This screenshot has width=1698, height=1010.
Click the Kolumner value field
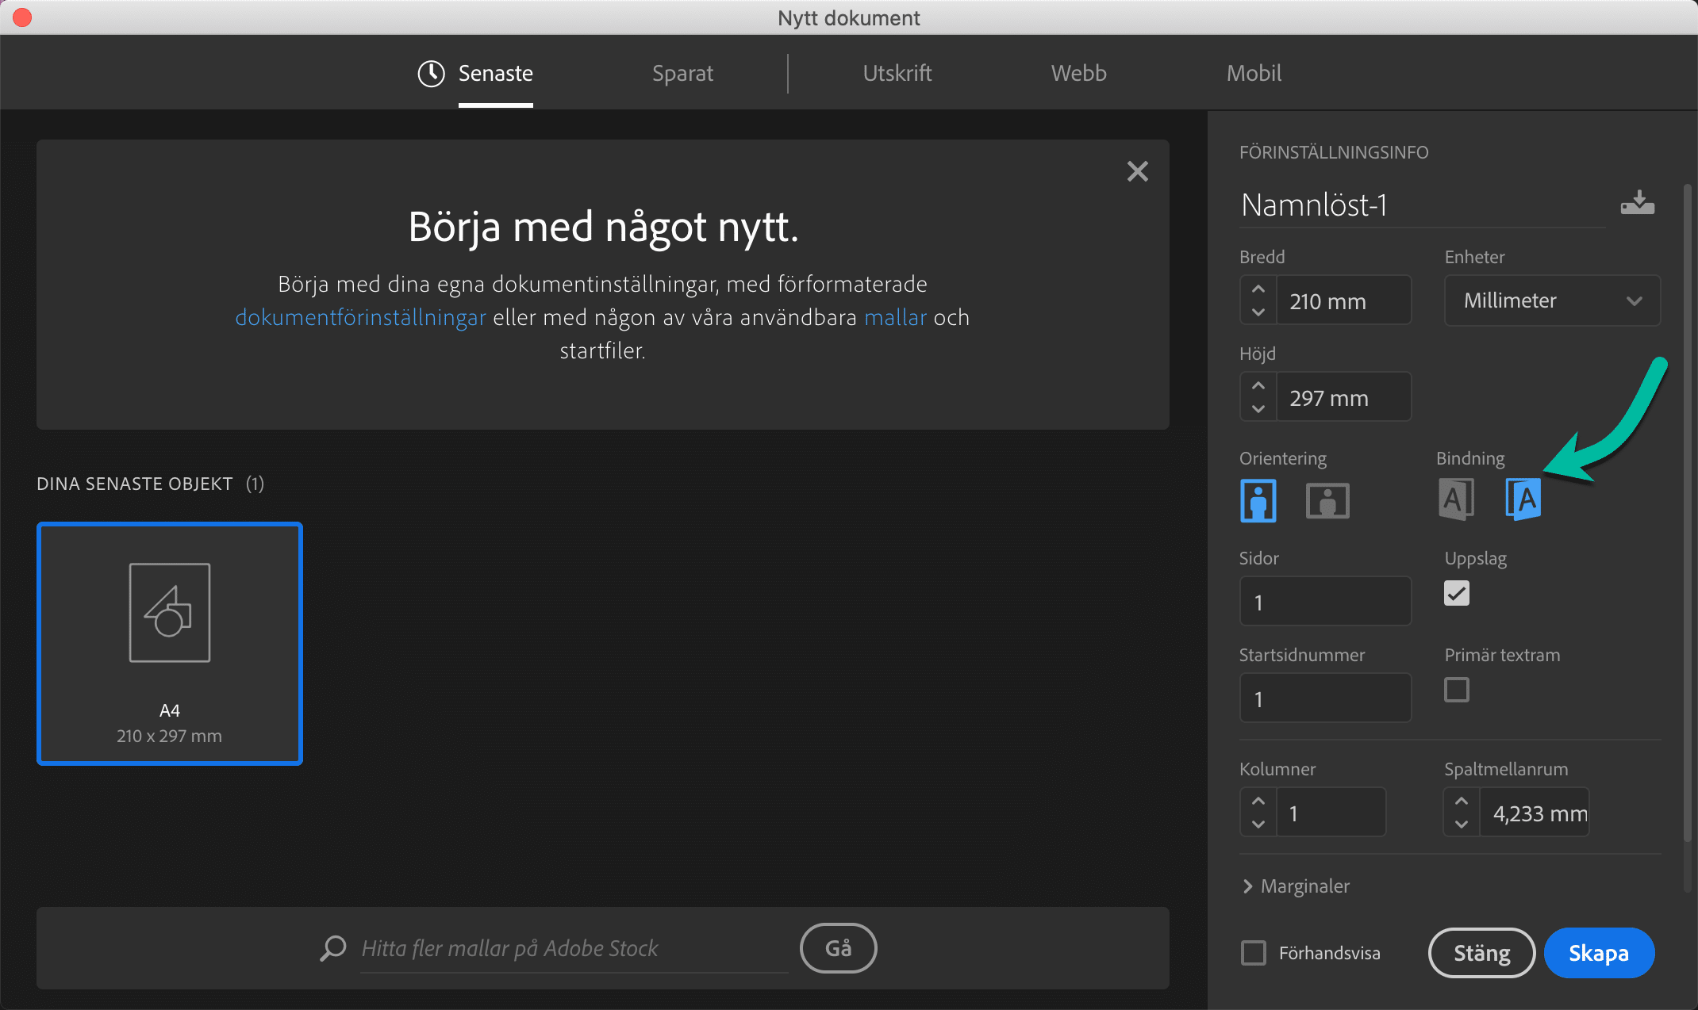click(x=1331, y=813)
